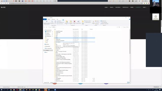Screen dimensions: 162x91
Task: Select the Sniper folder row
Action: point(75,66)
